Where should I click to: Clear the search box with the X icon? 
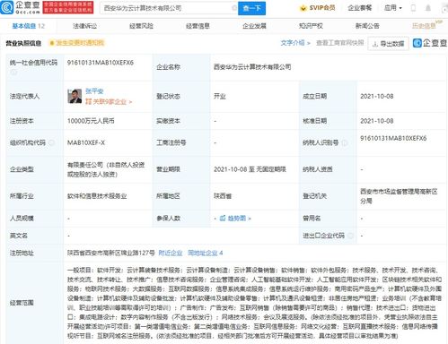(x=234, y=8)
